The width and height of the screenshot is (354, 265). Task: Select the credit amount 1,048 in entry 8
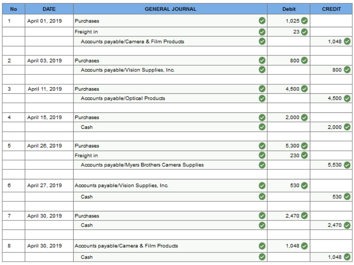click(335, 257)
